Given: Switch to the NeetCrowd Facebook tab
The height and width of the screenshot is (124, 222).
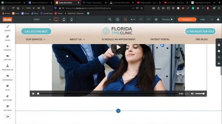Looking at the screenshot, I should (x=41, y=3).
